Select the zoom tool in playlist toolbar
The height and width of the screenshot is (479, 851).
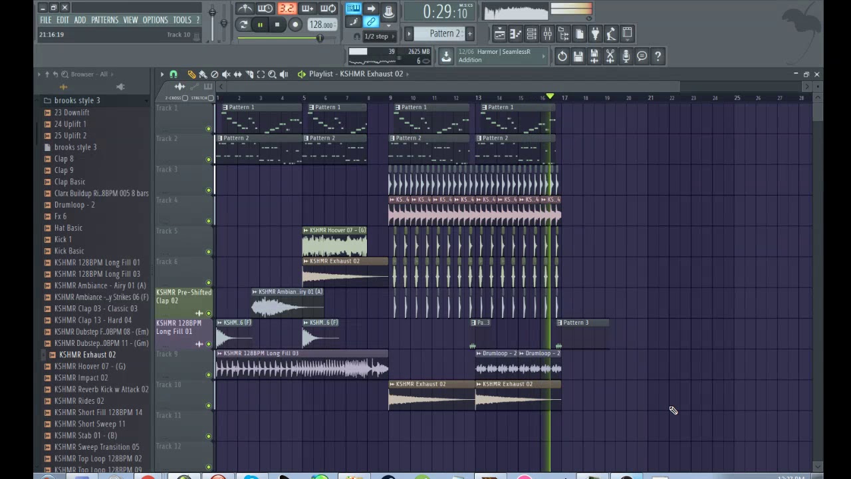272,74
